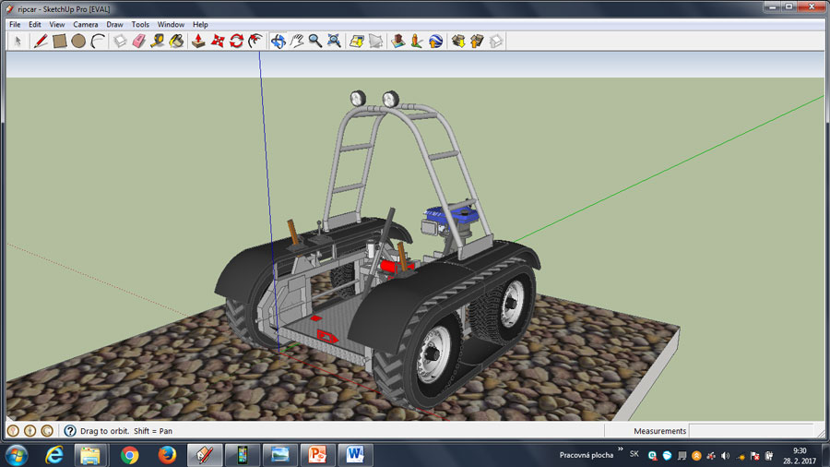The image size is (830, 467).
Task: Open the Window menu
Action: pyautogui.click(x=171, y=24)
